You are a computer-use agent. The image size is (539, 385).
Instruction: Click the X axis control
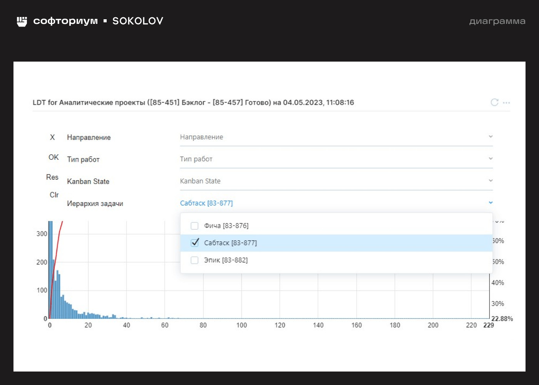click(52, 137)
